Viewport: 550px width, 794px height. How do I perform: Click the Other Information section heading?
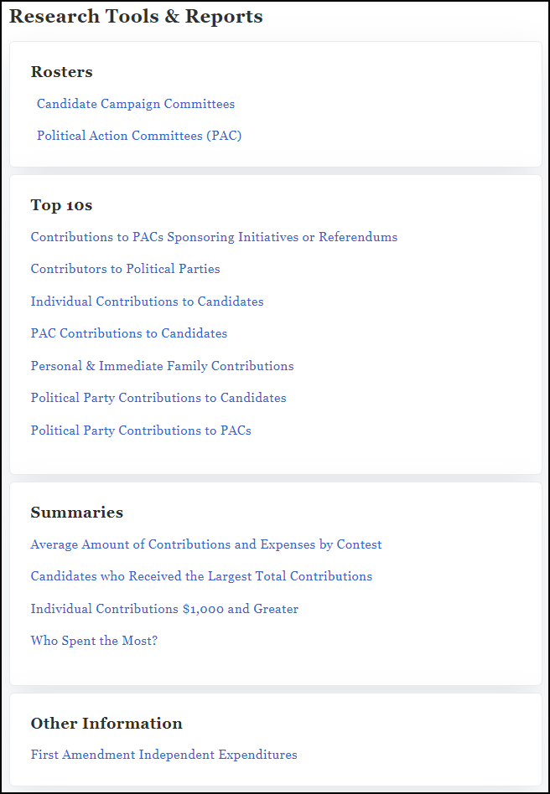(x=106, y=724)
